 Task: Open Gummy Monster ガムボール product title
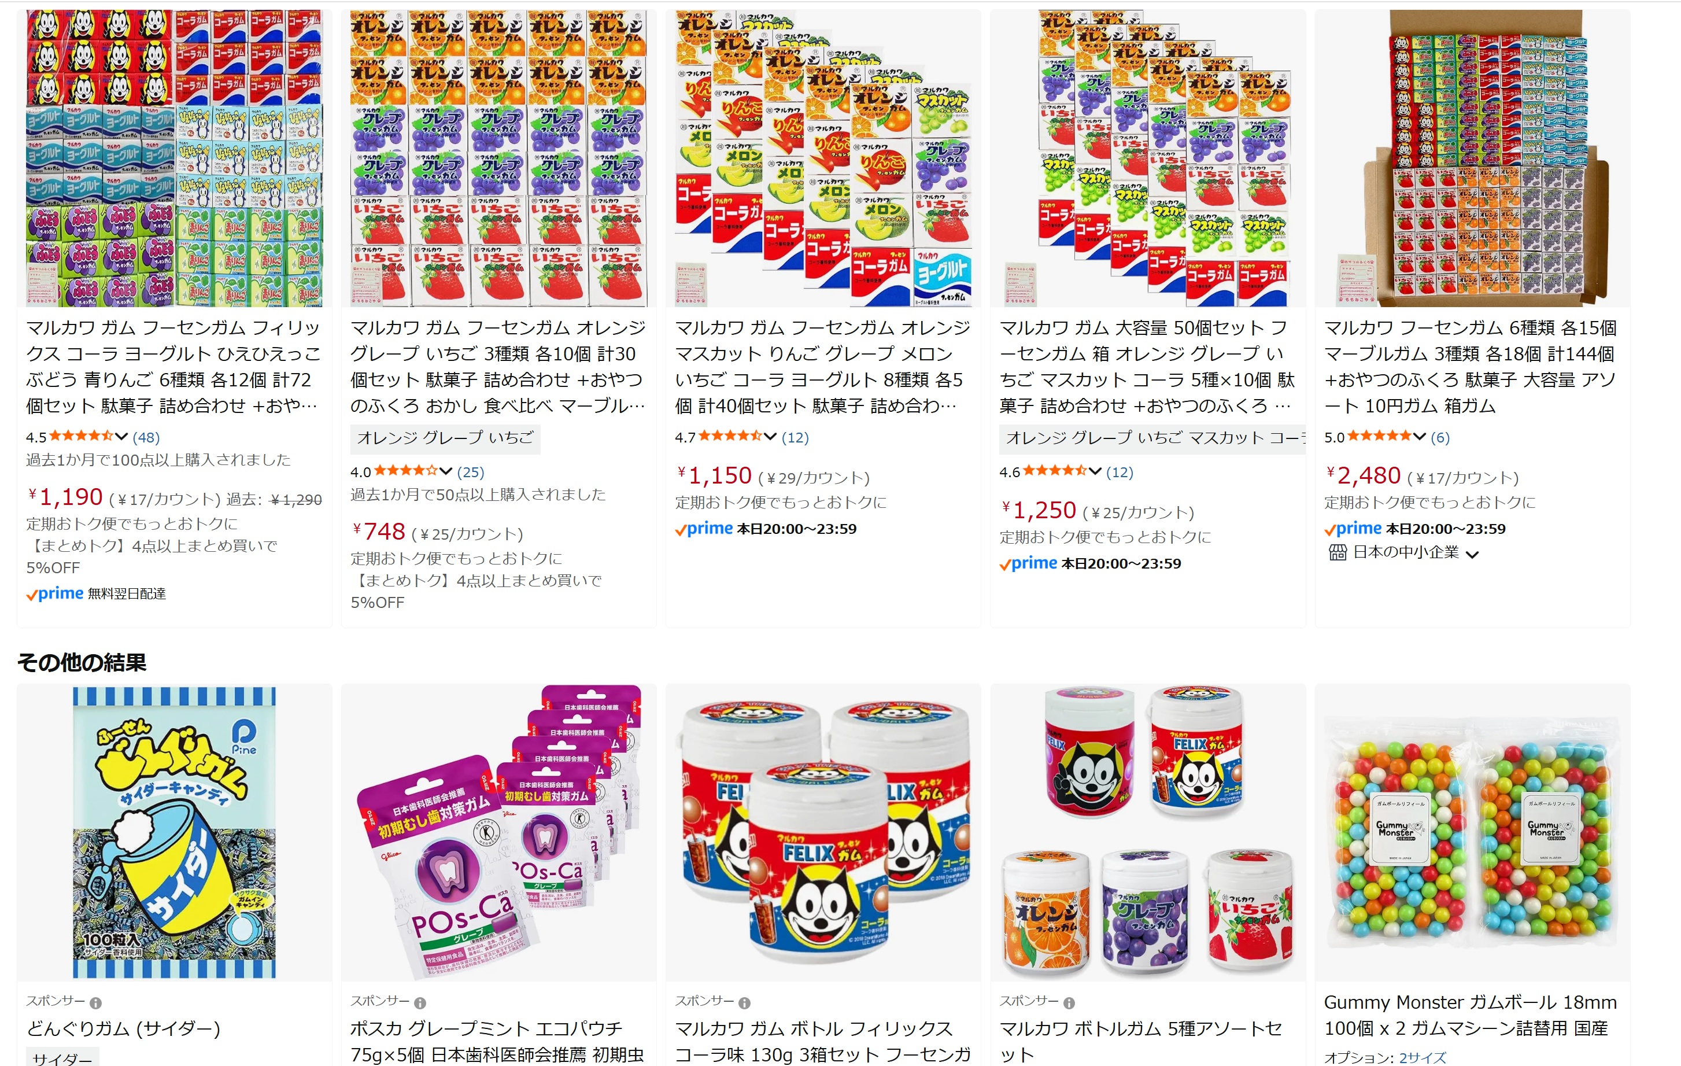click(x=1470, y=1015)
